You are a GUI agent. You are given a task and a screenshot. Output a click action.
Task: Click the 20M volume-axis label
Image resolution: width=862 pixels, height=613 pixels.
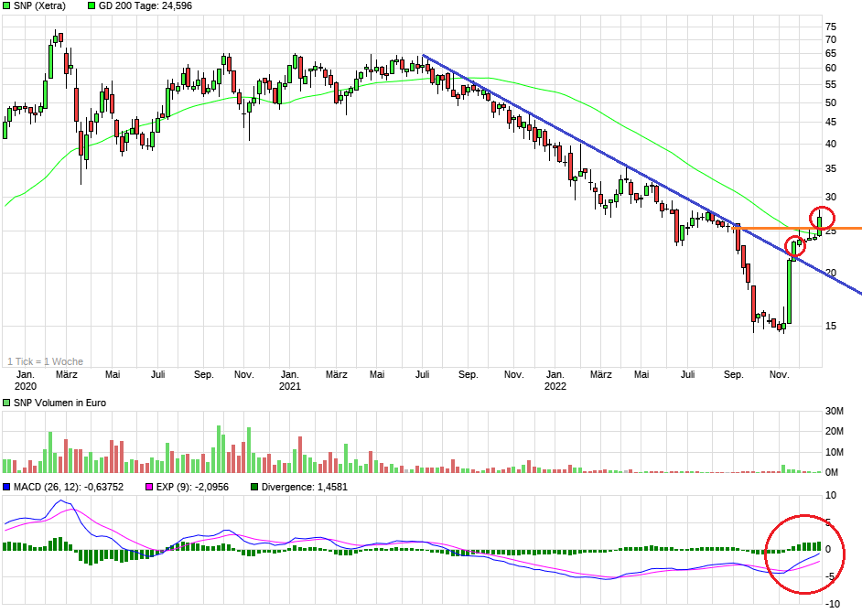[834, 431]
